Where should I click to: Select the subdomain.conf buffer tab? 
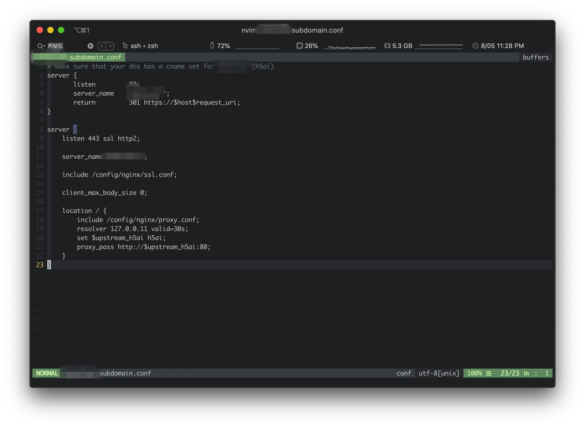95,57
